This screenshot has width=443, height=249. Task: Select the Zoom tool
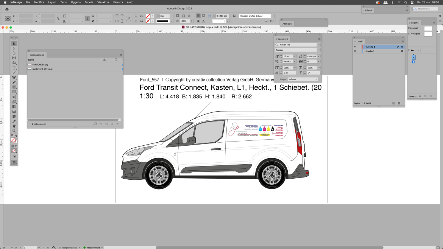coord(14,131)
